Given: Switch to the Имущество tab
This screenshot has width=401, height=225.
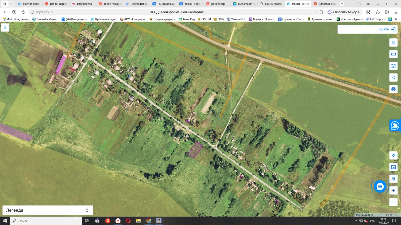Looking at the screenshot, I should (82, 4).
